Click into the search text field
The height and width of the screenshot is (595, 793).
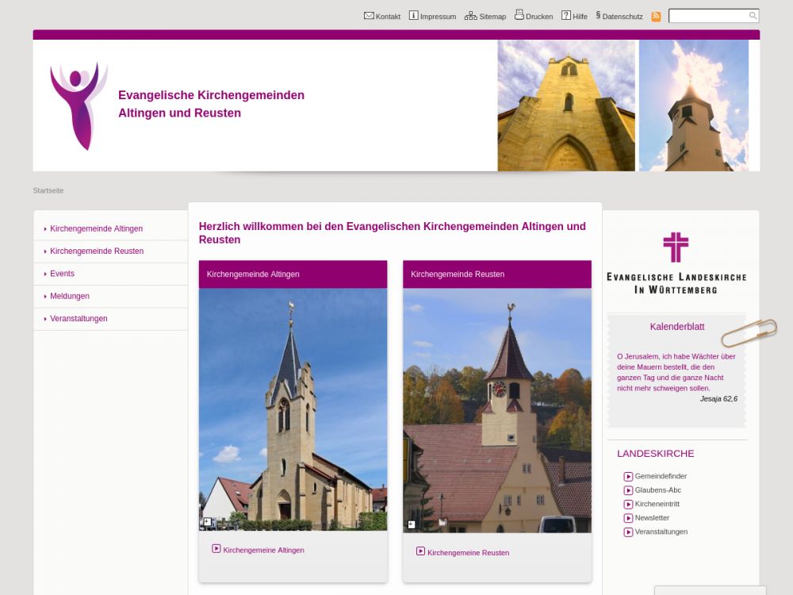tap(707, 16)
